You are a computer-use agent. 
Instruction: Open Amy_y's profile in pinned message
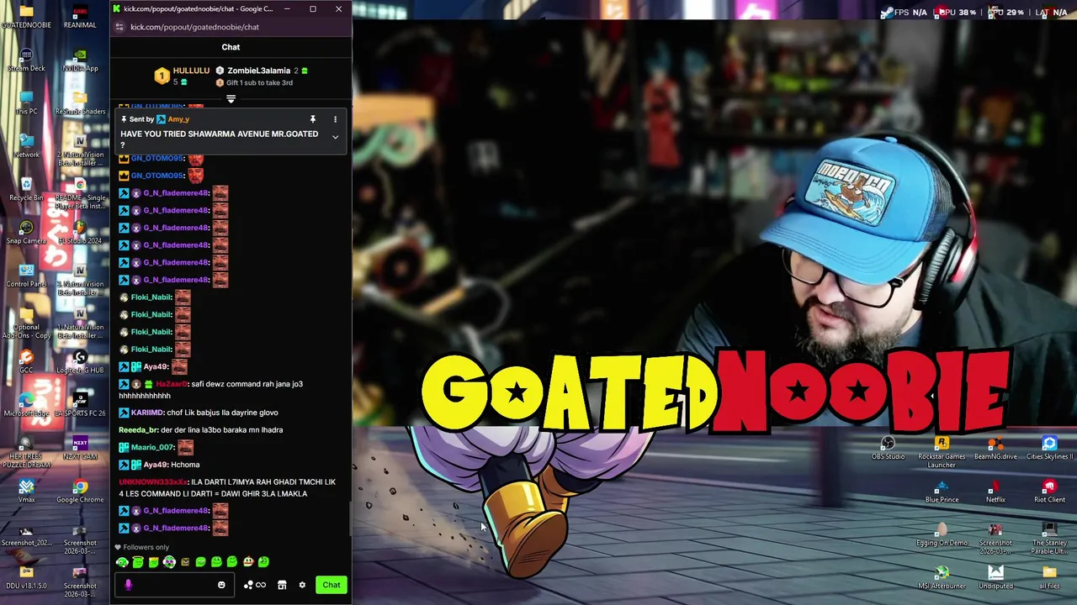(x=178, y=119)
